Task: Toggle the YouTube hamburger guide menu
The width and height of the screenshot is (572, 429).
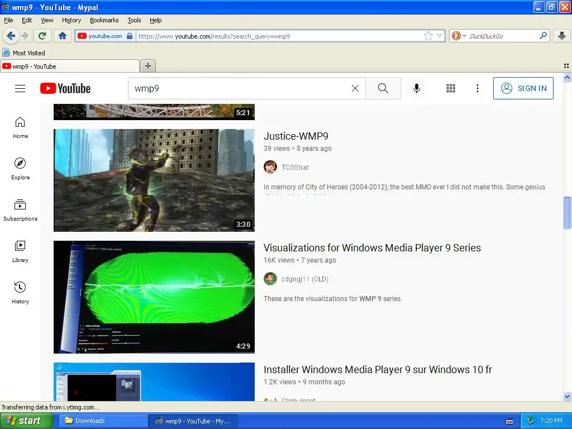Action: pos(20,88)
